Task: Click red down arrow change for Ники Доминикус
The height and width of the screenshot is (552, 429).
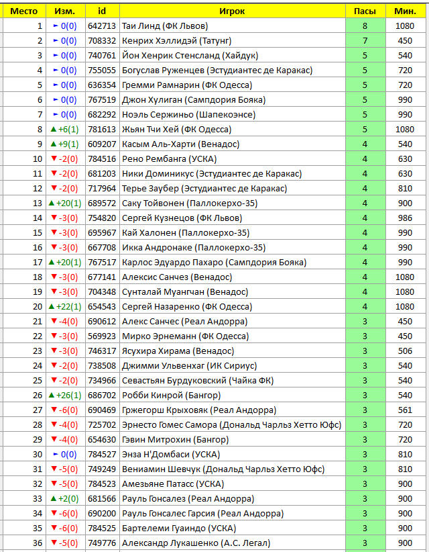Action: coord(65,174)
